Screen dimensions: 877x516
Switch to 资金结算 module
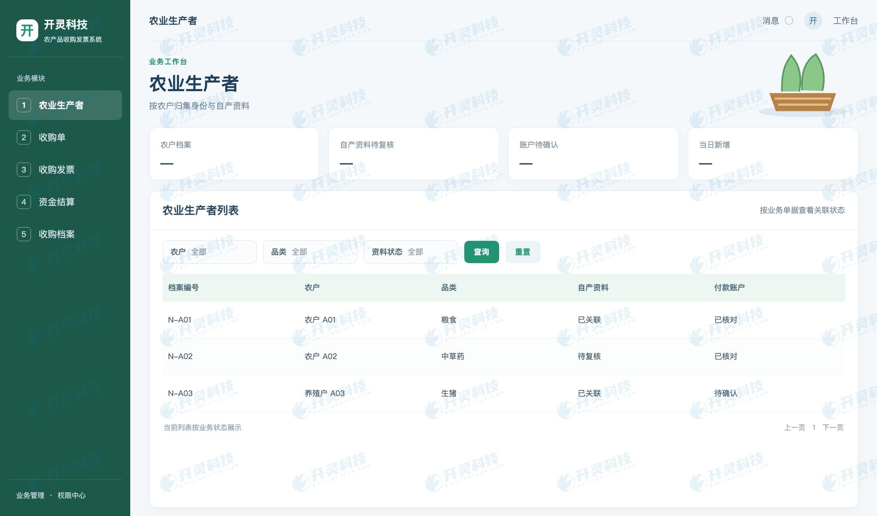point(65,202)
